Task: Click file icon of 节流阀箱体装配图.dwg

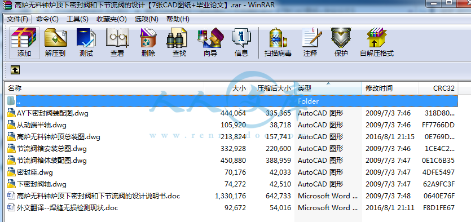Action: 11,161
